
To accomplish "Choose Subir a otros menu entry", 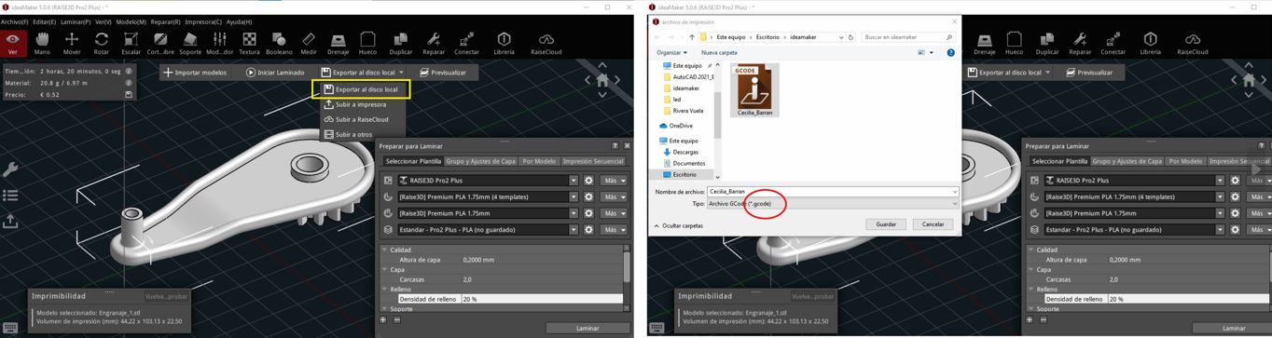I will click(x=361, y=134).
